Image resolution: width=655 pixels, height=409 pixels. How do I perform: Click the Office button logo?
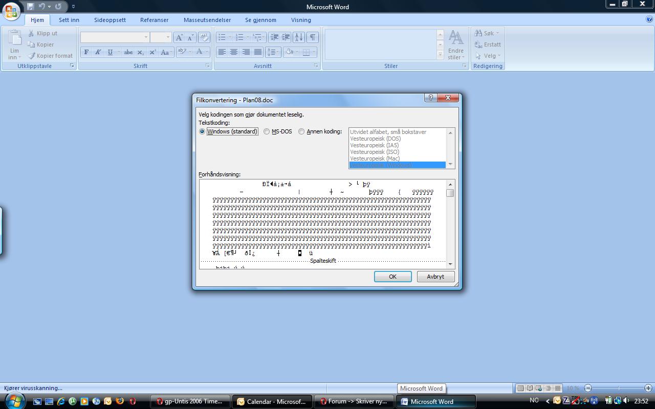tap(11, 11)
